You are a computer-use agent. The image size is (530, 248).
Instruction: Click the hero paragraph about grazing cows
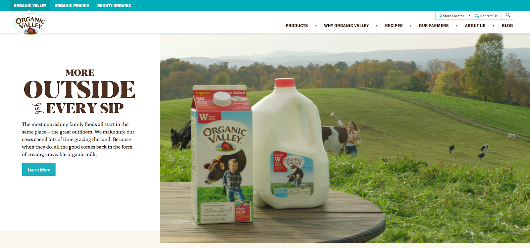click(78, 139)
